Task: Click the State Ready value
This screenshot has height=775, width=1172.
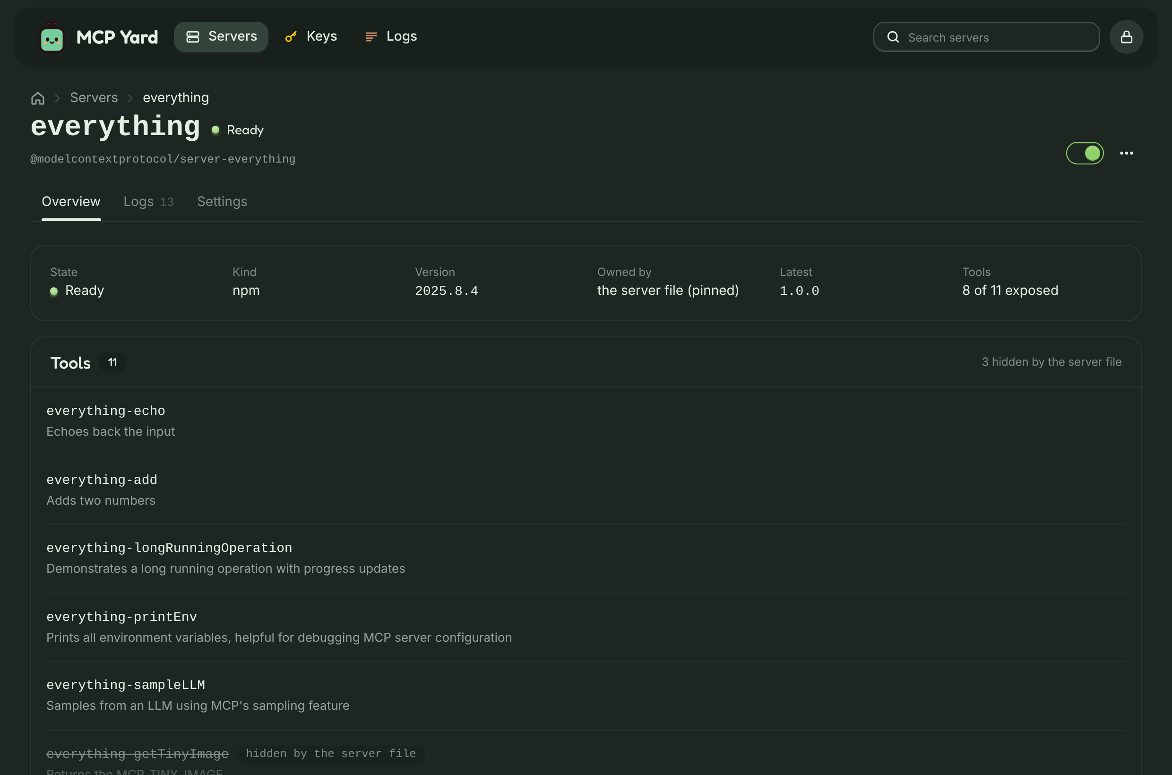Action: (77, 291)
